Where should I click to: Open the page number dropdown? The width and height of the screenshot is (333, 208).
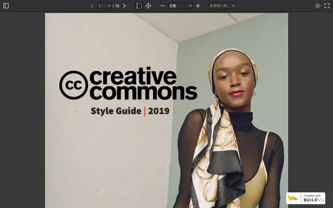[104, 6]
